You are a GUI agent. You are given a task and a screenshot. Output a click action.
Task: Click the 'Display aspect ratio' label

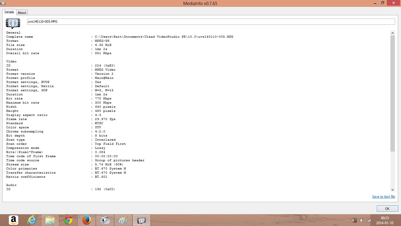[x=27, y=115]
